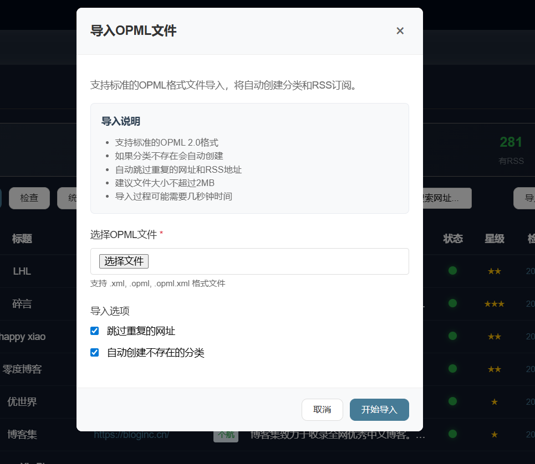Click the green status dot on the LHL row
The image size is (535, 464).
(x=452, y=271)
